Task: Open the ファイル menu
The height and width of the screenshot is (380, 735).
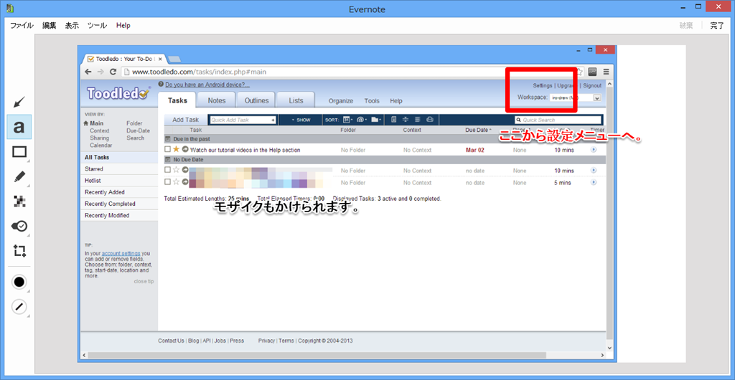Action: [x=22, y=26]
